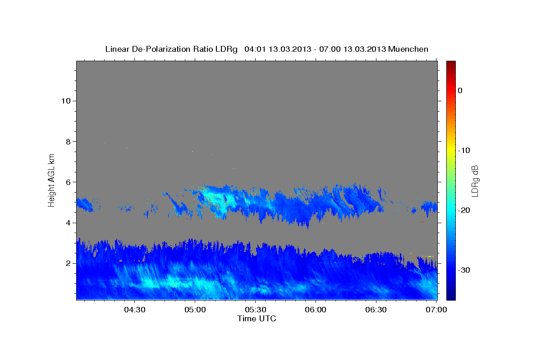Click the colorbar value -30

click(464, 270)
